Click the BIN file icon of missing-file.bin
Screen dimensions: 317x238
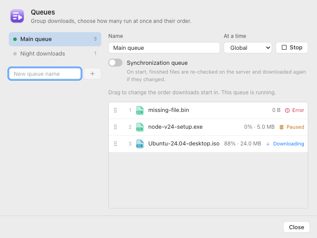point(140,110)
